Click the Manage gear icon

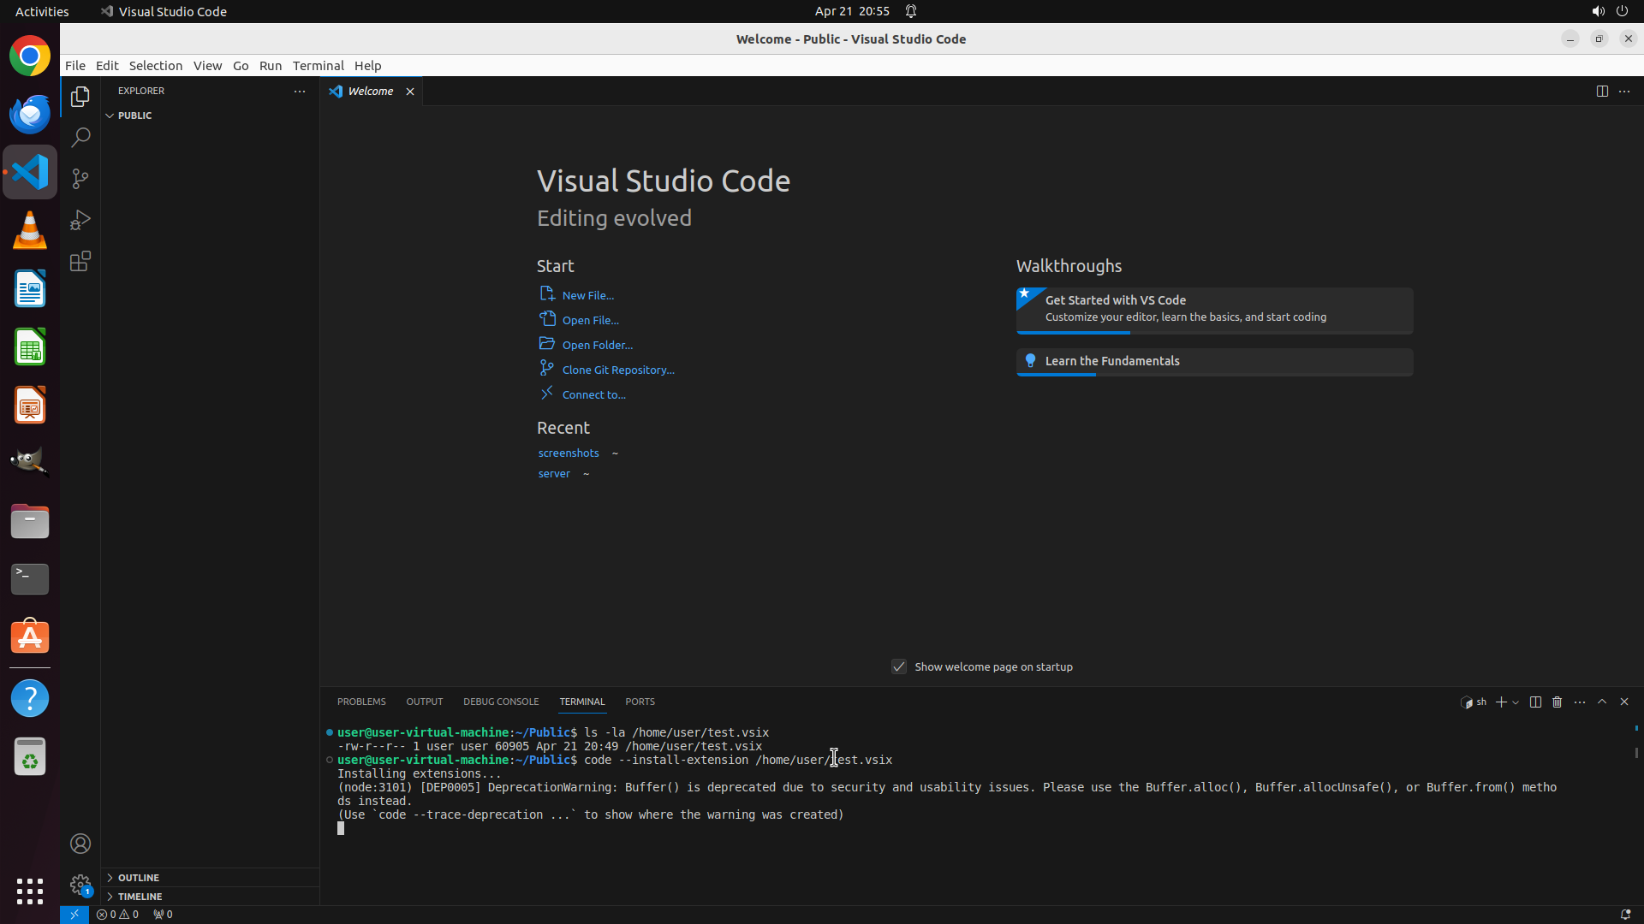click(x=80, y=884)
